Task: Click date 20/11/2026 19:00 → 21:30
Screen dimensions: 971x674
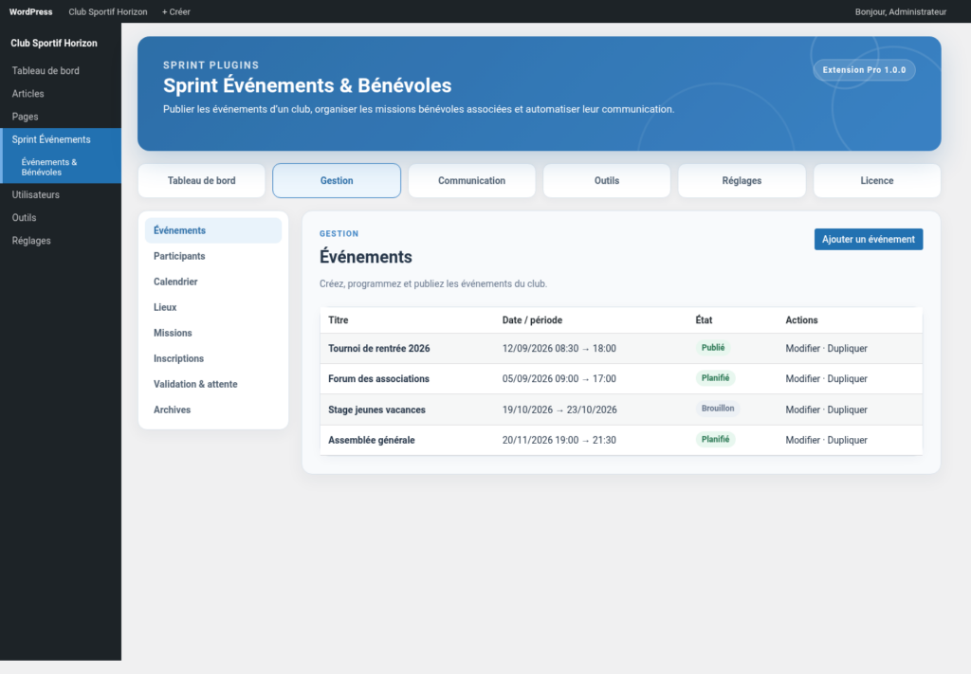Action: pos(559,440)
